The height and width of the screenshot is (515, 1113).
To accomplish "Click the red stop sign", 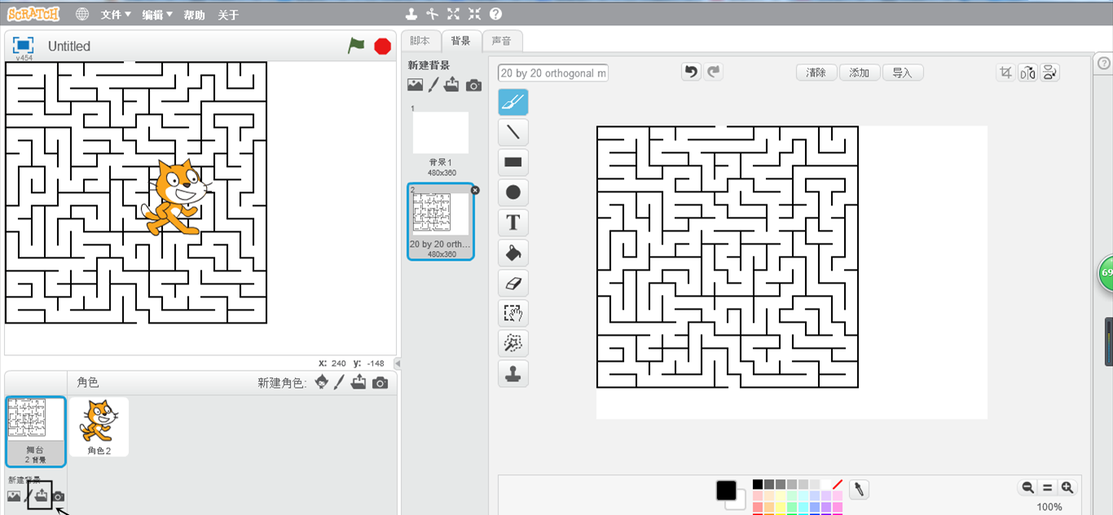I will tap(382, 46).
